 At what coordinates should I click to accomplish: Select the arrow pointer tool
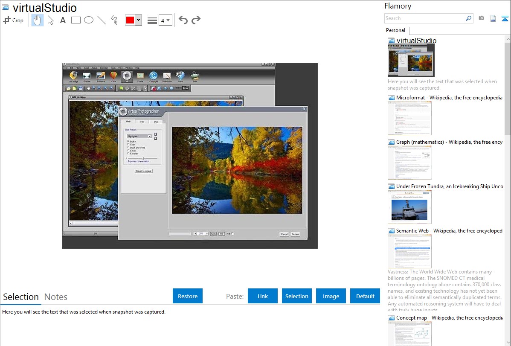coord(50,20)
